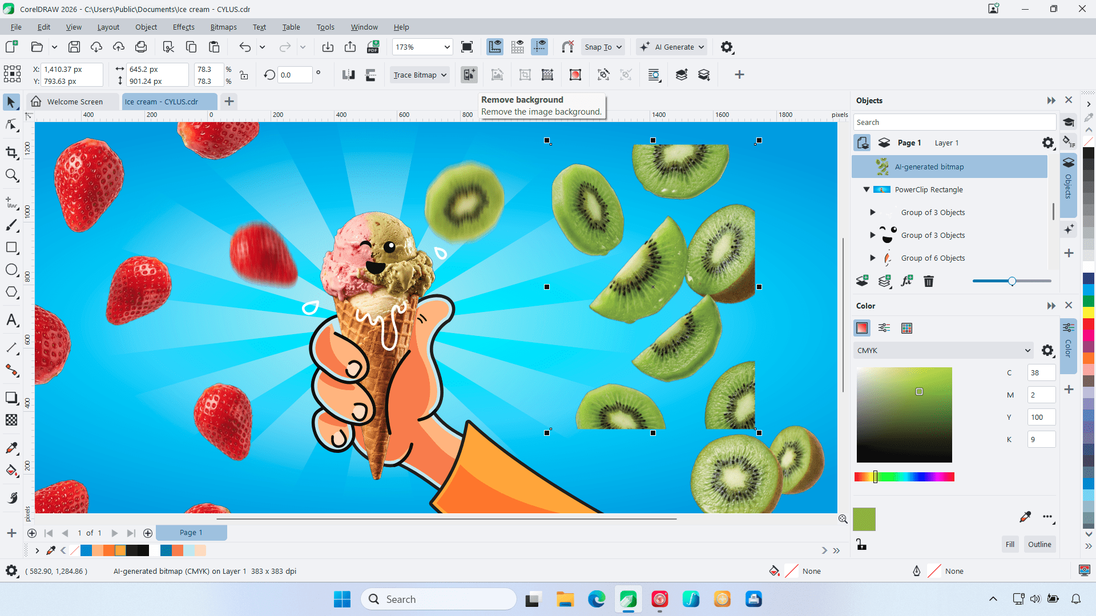This screenshot has width=1096, height=616.
Task: Expand the first Group of 3 Objects
Action: click(872, 212)
